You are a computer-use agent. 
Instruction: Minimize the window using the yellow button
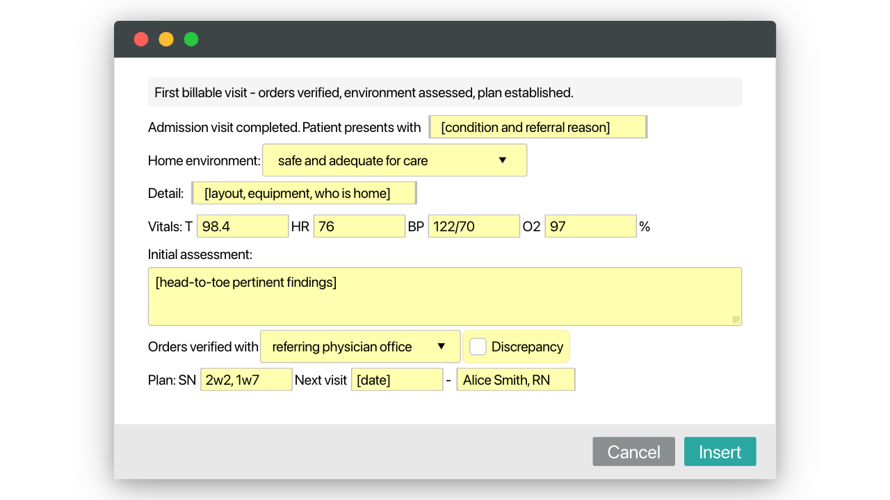[166, 39]
